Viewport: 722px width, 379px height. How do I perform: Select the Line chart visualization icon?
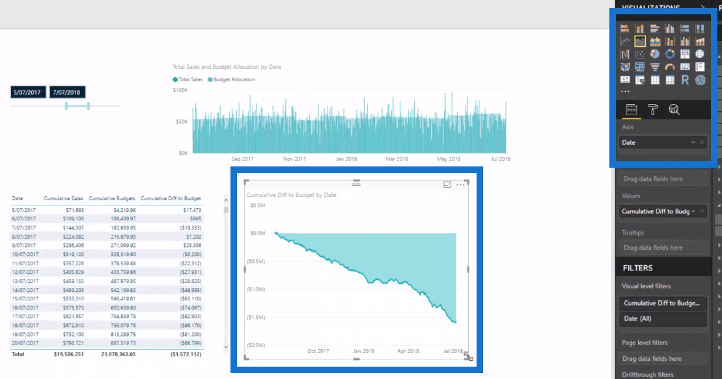point(625,42)
